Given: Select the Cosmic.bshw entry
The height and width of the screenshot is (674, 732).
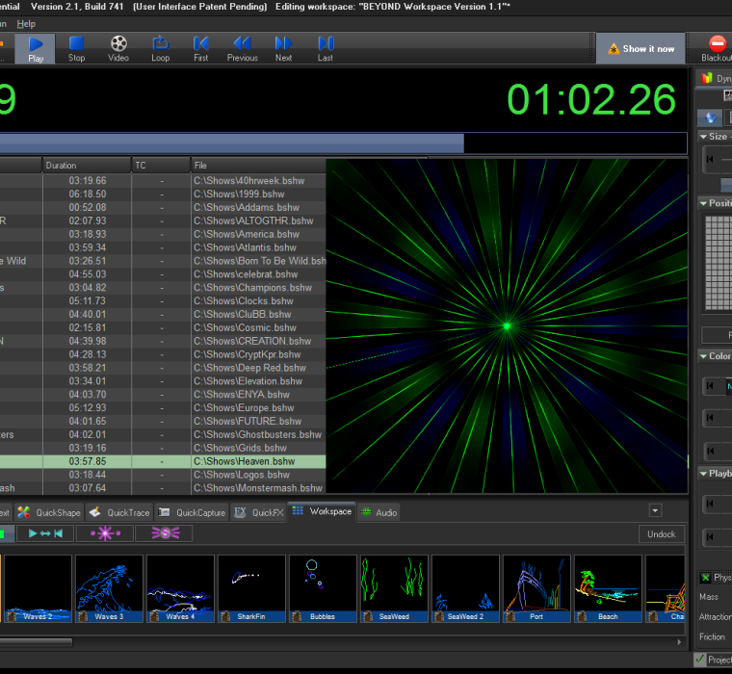Looking at the screenshot, I should pos(163,327).
